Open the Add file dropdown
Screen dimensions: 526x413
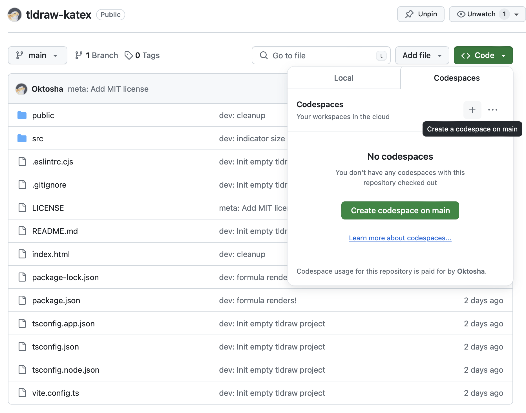pos(422,55)
